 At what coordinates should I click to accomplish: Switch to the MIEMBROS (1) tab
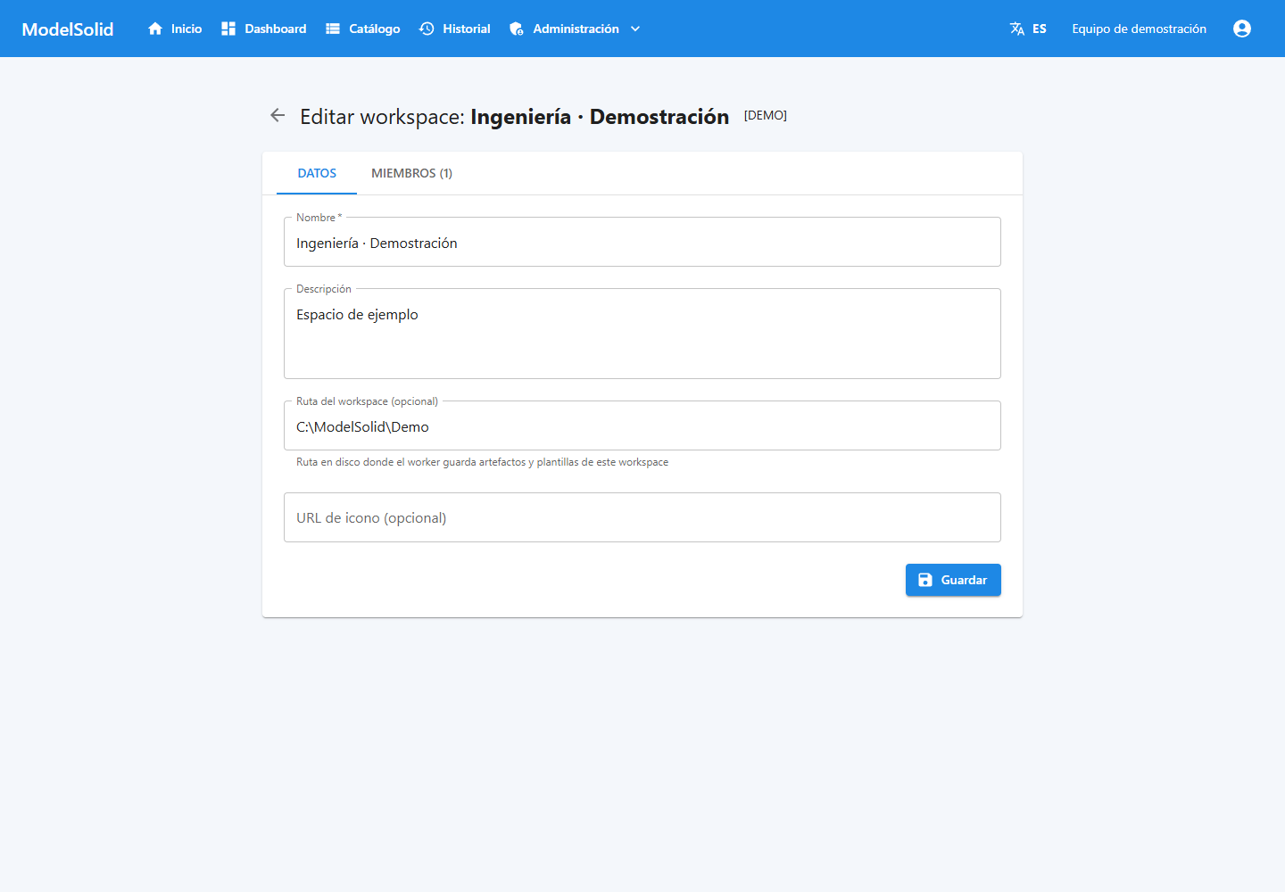click(411, 173)
